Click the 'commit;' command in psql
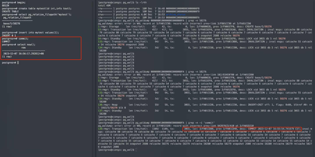 pos(15,38)
